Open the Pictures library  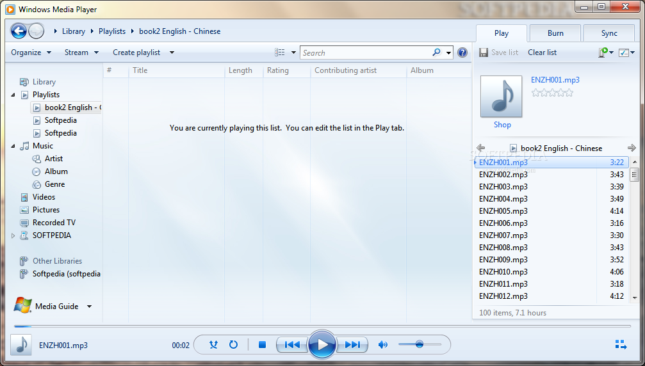pos(46,209)
